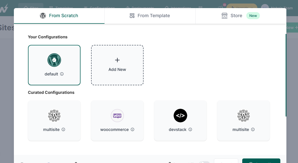Pick the devstack code icon configuration
The height and width of the screenshot is (163, 298).
(180, 116)
